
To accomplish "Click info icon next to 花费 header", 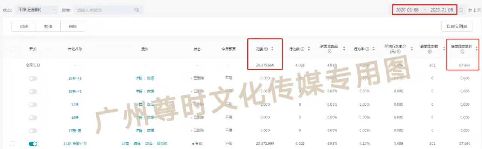I will (x=266, y=49).
